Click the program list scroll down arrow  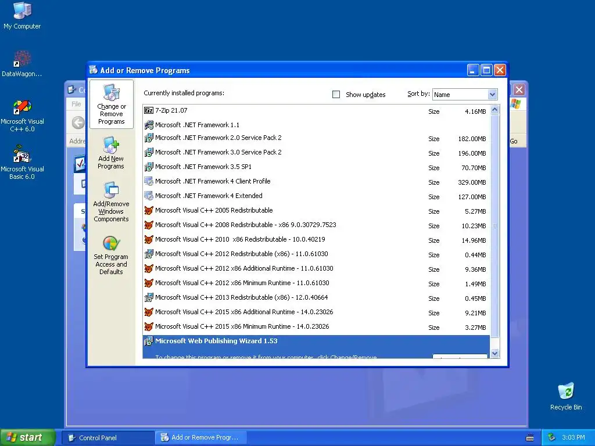tap(494, 354)
